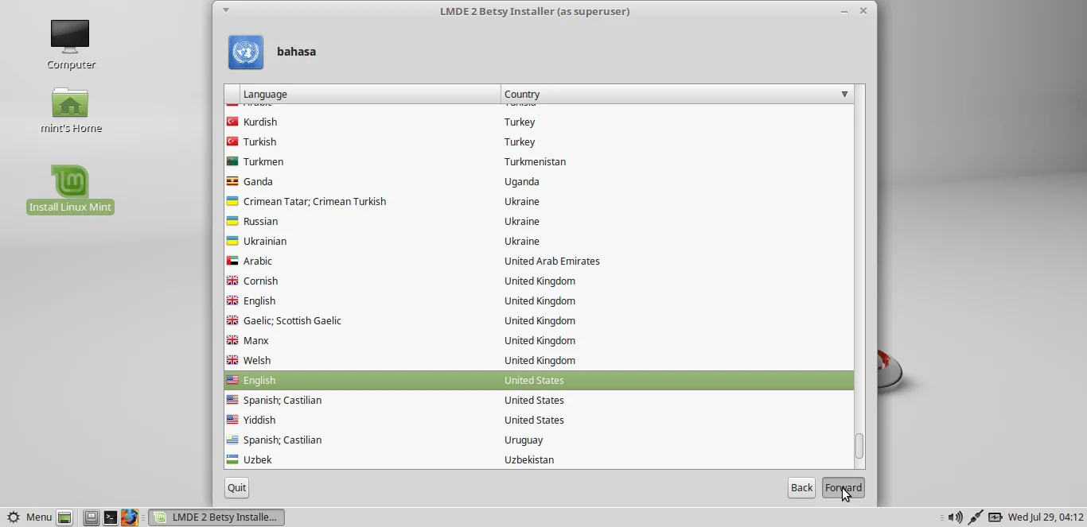Open Firefox from the taskbar
Viewport: 1087px width, 527px height.
(x=130, y=517)
